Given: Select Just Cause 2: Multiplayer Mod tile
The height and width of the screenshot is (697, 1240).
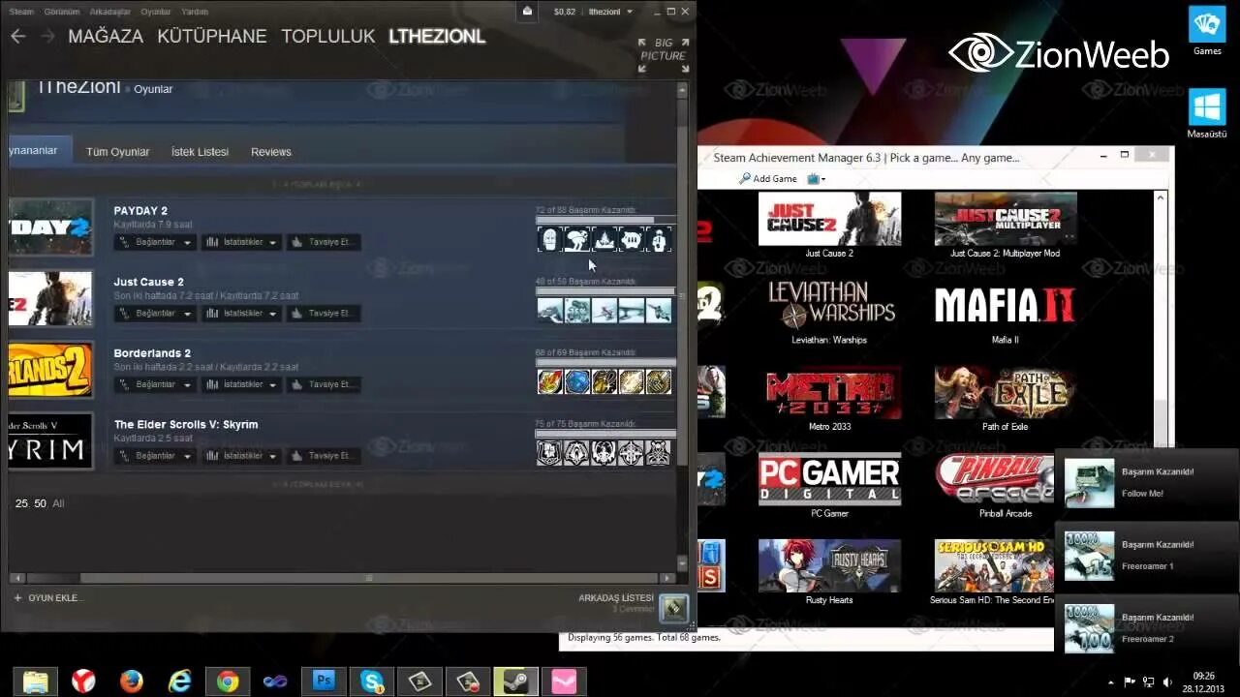Looking at the screenshot, I should [1006, 225].
